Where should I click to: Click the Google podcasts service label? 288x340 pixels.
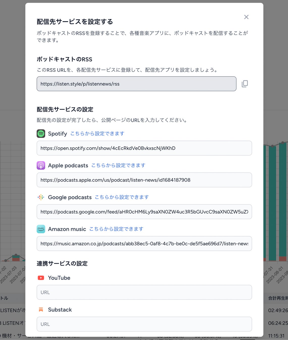pos(70,197)
